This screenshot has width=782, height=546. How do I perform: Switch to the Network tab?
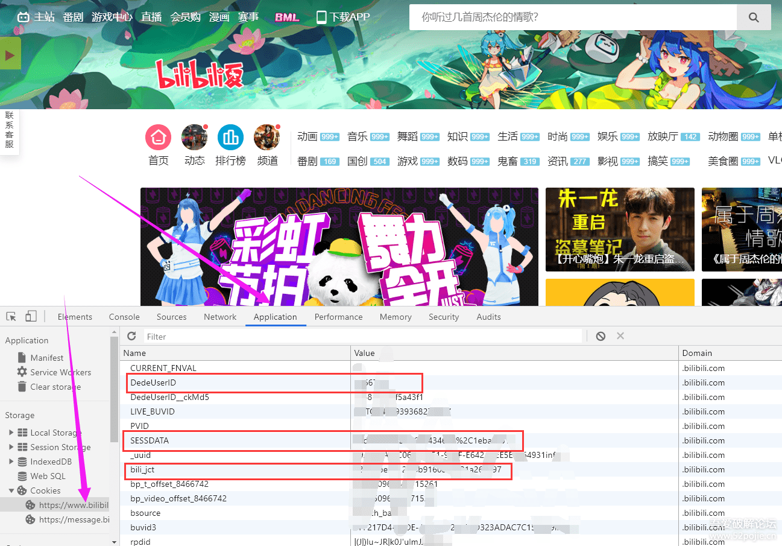click(x=220, y=317)
